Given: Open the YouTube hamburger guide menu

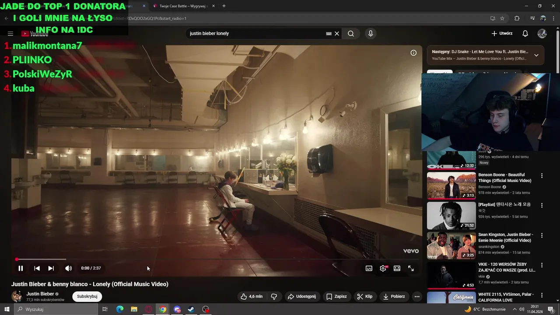Looking at the screenshot, I should pyautogui.click(x=10, y=34).
